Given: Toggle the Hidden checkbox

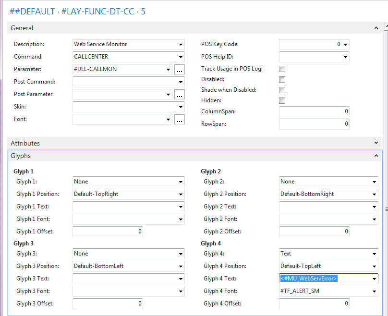Looking at the screenshot, I should tap(282, 101).
